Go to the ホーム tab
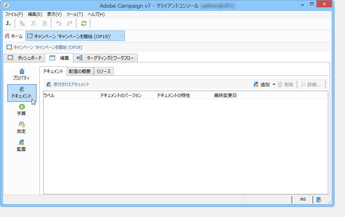This screenshot has height=217, width=345. [14, 36]
